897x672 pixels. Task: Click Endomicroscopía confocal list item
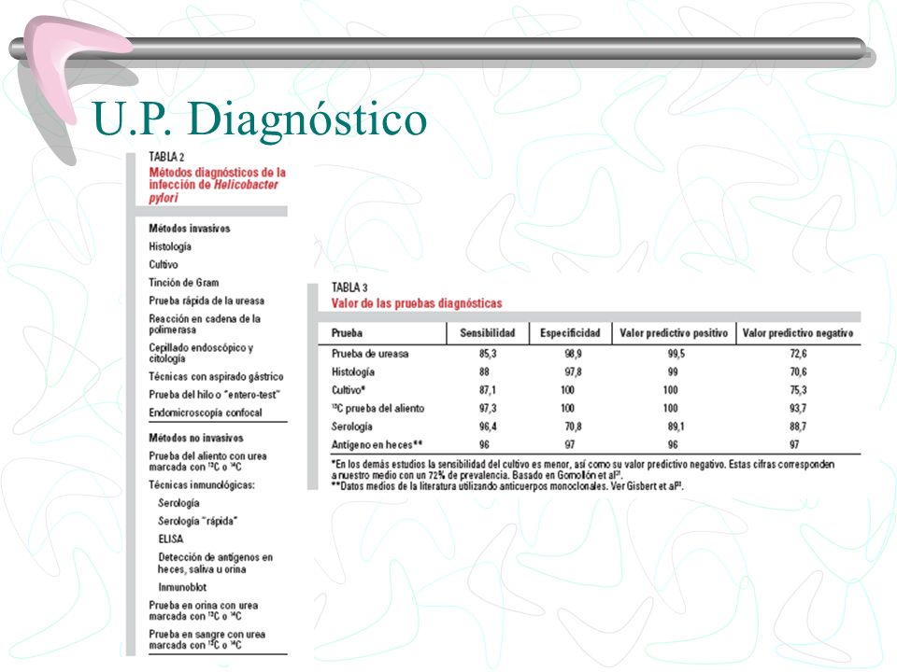206,413
